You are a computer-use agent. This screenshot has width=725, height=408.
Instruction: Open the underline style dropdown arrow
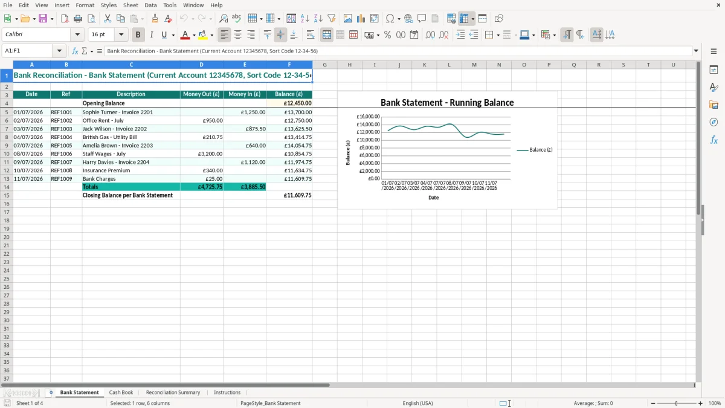pyautogui.click(x=173, y=36)
